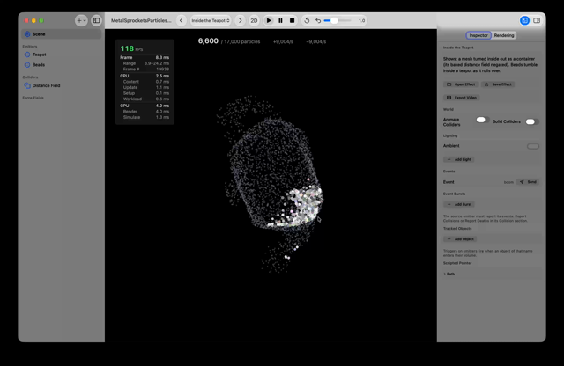Click the Event name field showing 'boom'

click(x=508, y=182)
